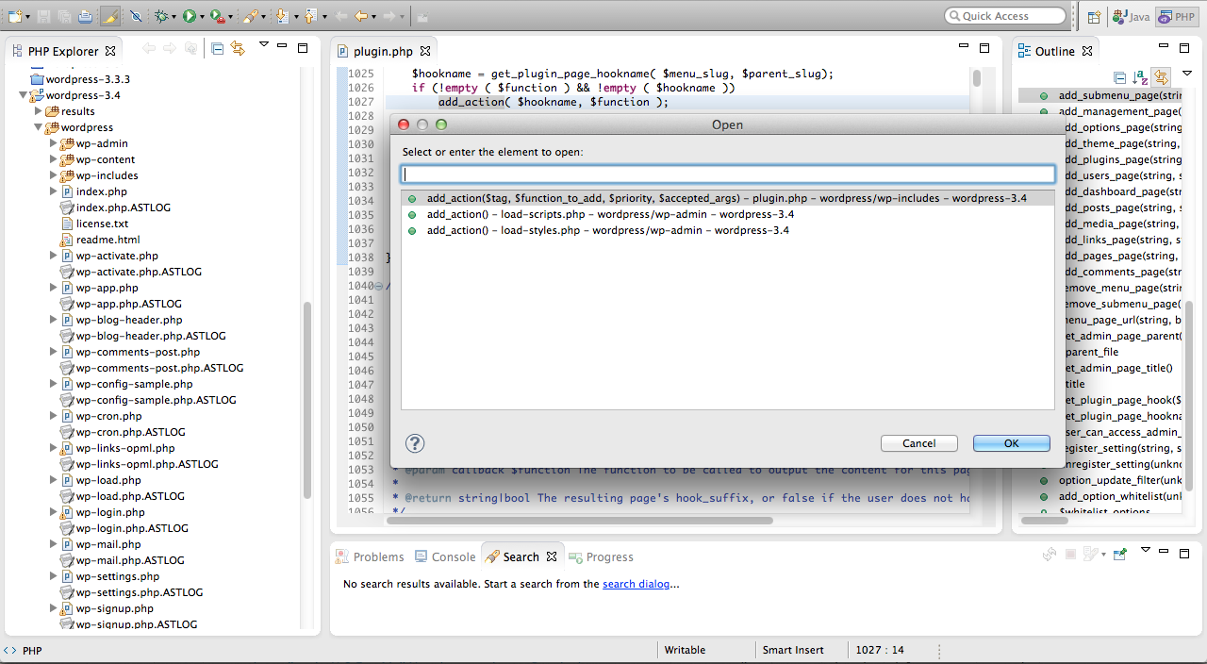Click the search dialog link
This screenshot has width=1207, height=664.
[x=637, y=584]
